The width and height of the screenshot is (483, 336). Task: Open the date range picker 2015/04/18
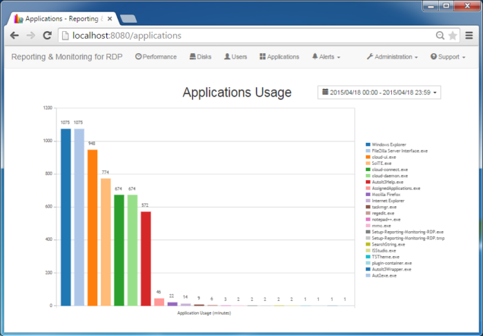click(379, 92)
